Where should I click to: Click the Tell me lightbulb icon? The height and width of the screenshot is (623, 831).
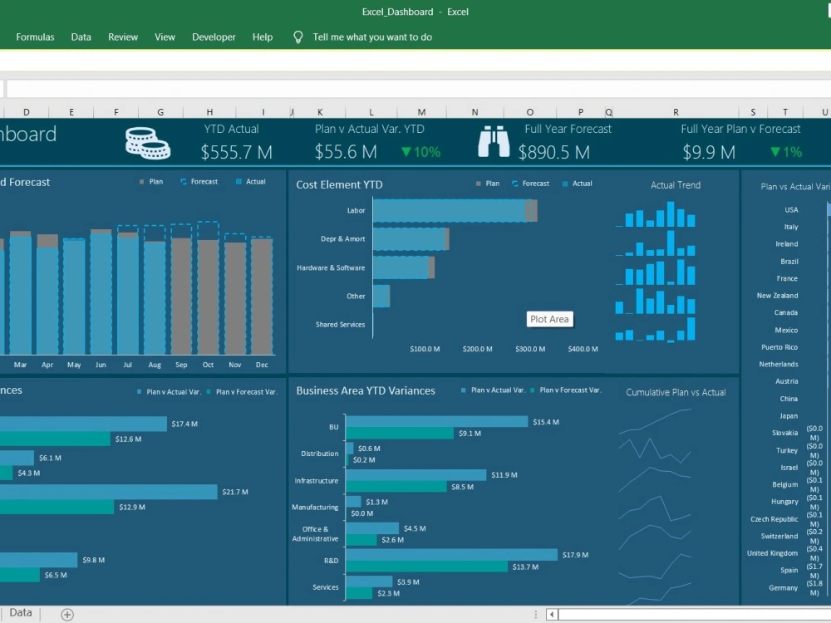click(297, 37)
